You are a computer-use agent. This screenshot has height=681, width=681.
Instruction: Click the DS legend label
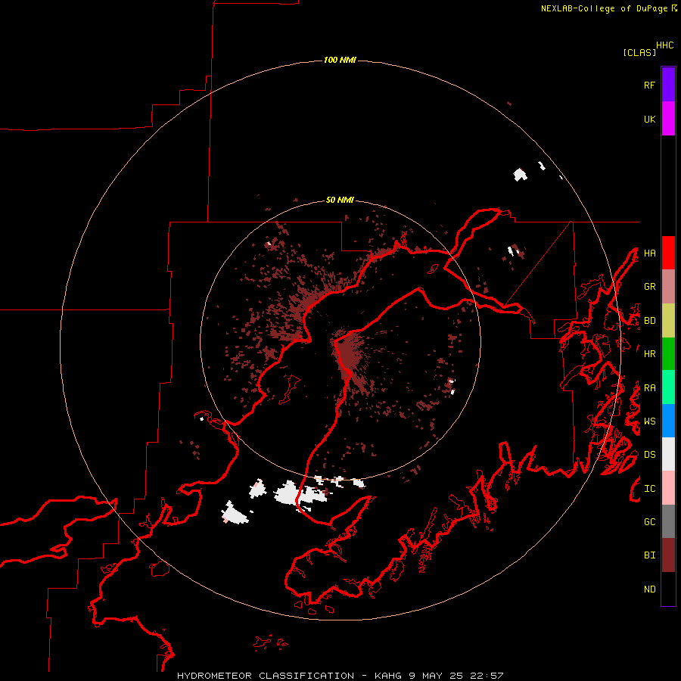[x=649, y=455]
